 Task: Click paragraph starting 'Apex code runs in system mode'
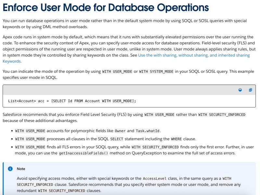point(129,49)
